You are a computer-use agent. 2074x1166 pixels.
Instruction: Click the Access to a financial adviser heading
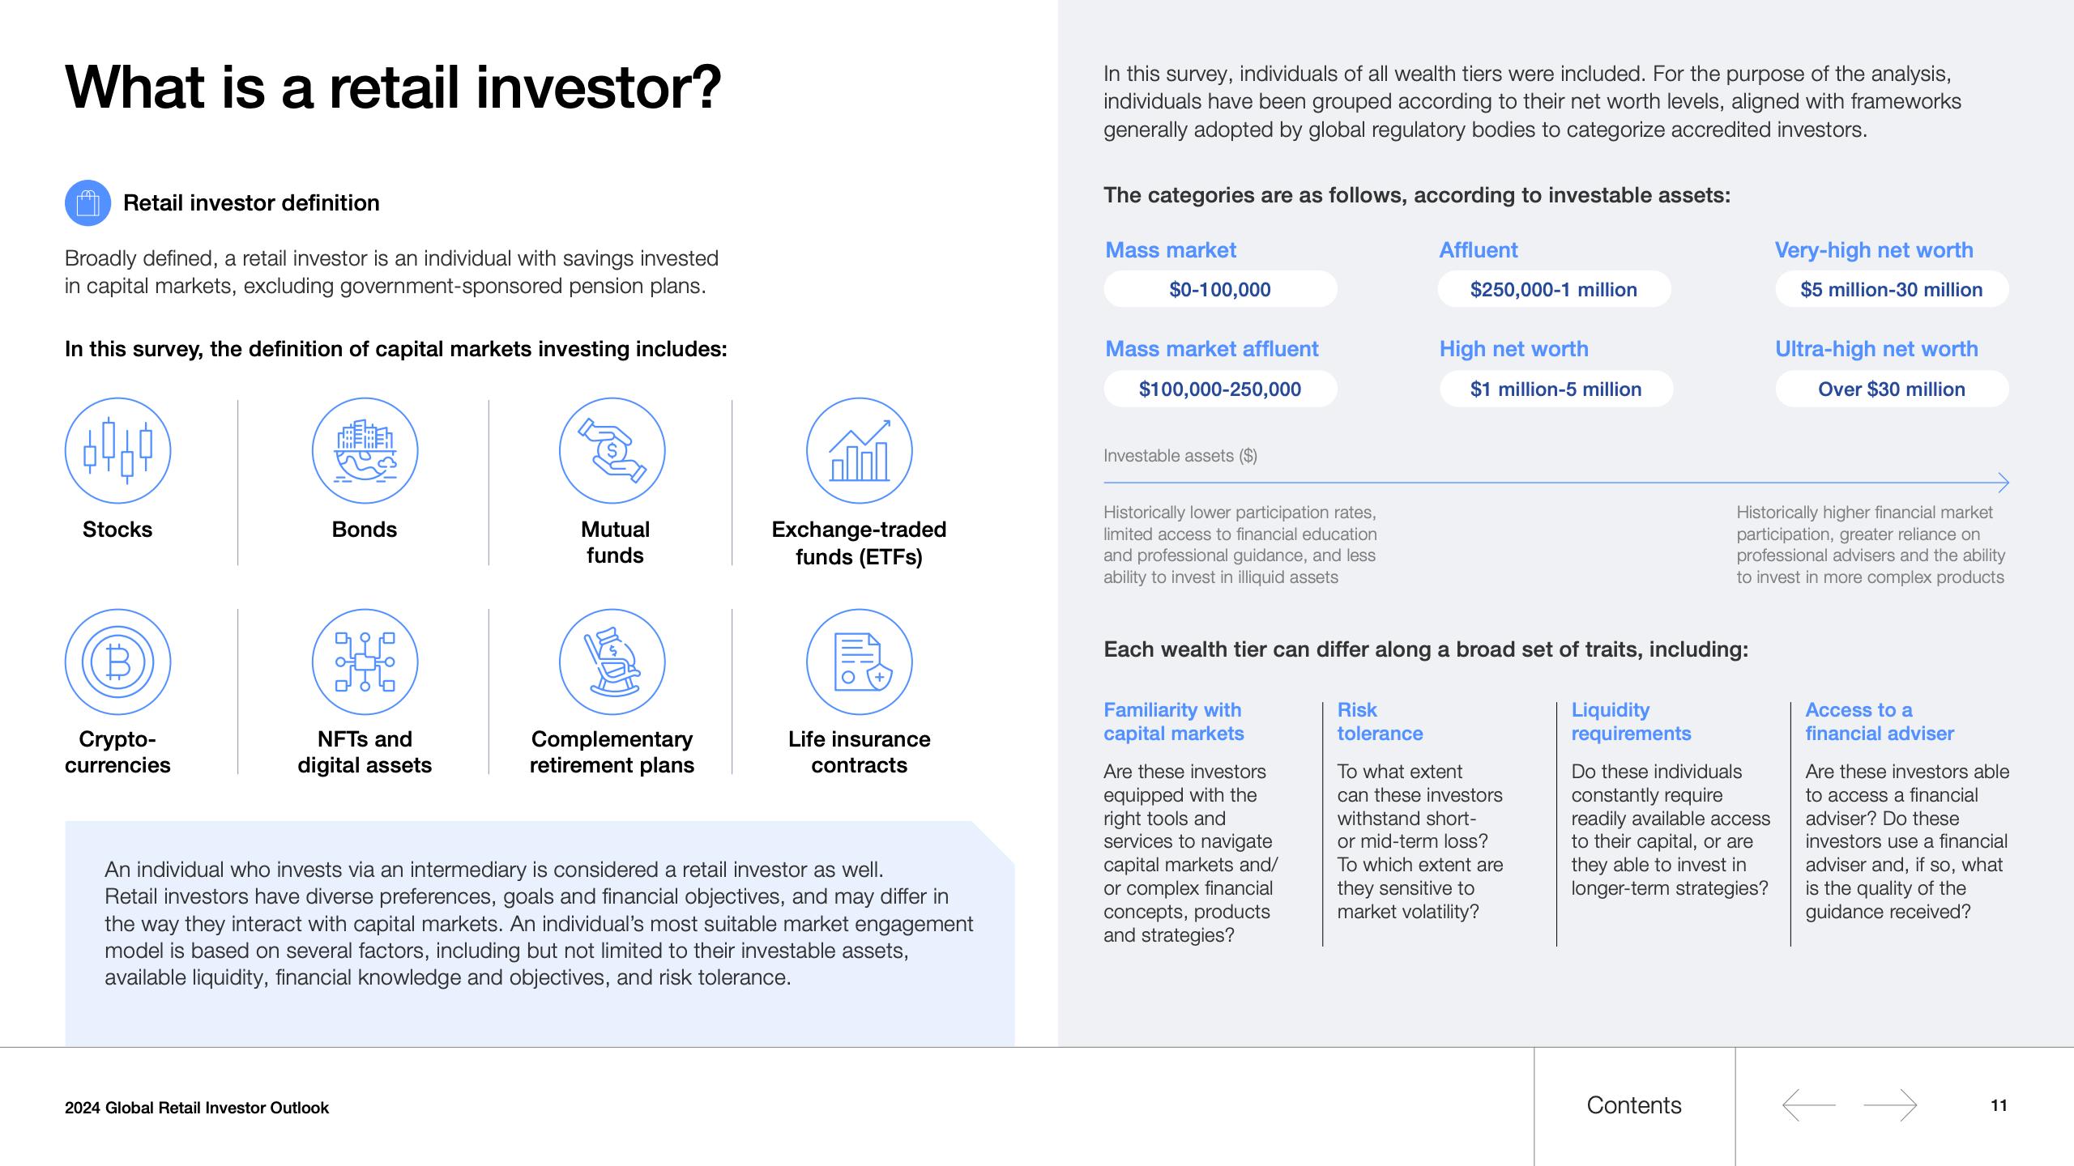[1880, 721]
